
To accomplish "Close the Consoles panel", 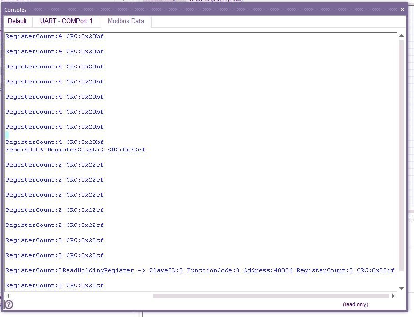I will click(402, 10).
